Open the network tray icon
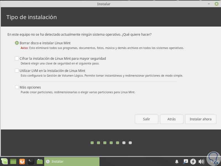 185,161
